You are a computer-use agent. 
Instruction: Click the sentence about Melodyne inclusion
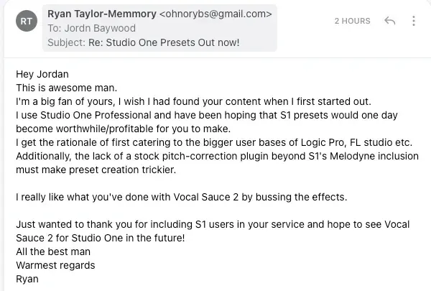[x=217, y=163]
